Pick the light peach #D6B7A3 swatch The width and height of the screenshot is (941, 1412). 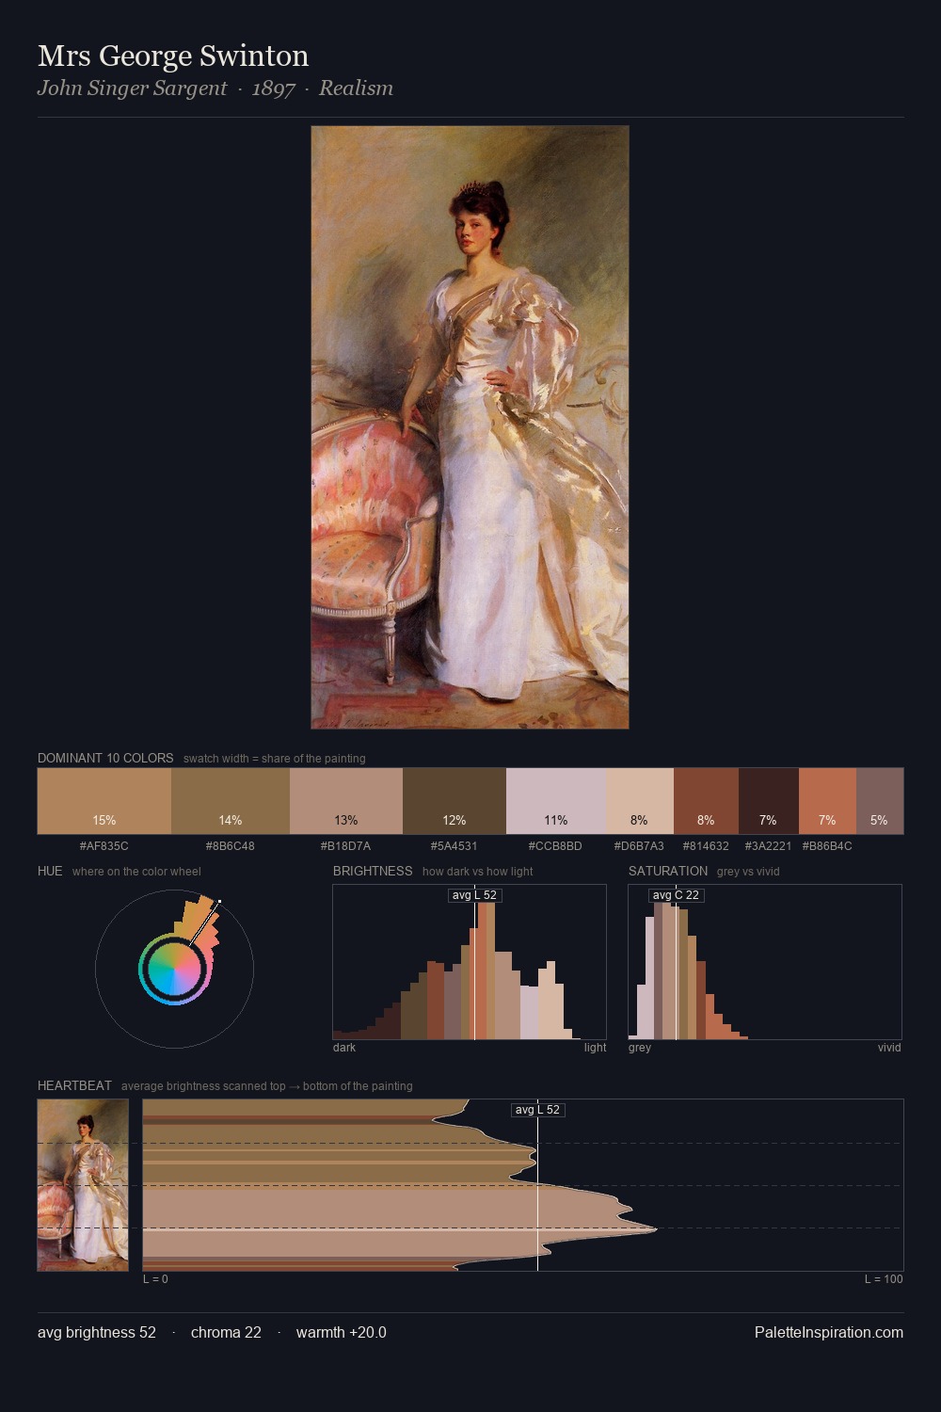pos(640,801)
